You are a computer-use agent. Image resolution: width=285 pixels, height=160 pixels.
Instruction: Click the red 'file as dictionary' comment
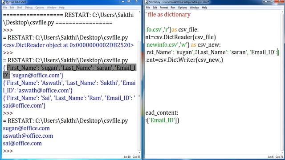tap(169, 15)
